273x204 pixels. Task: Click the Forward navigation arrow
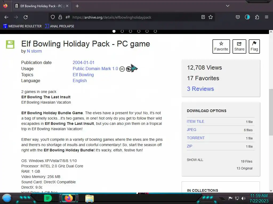click(x=16, y=17)
